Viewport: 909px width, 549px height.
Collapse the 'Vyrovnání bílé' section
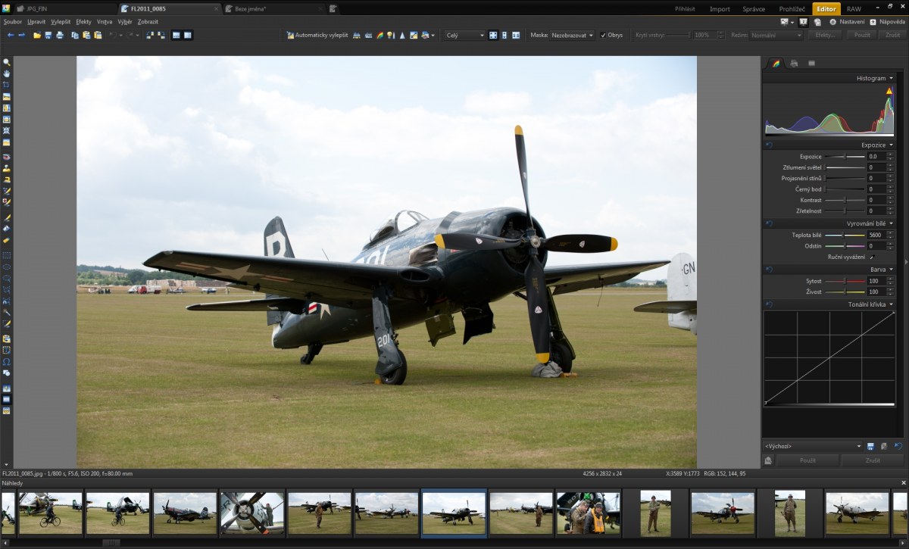click(x=891, y=224)
